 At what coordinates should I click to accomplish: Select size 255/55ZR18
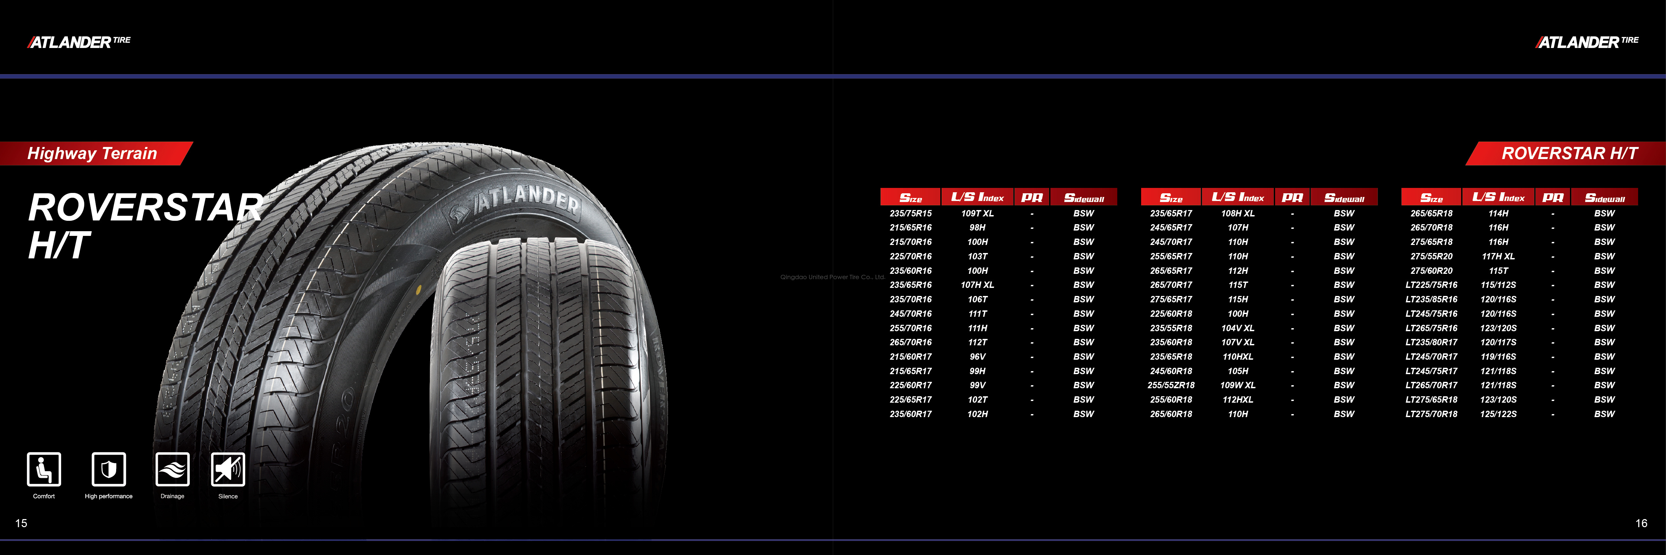(1171, 385)
